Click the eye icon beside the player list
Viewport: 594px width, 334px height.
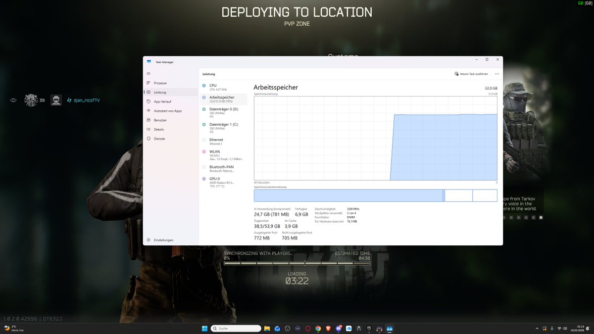click(13, 100)
